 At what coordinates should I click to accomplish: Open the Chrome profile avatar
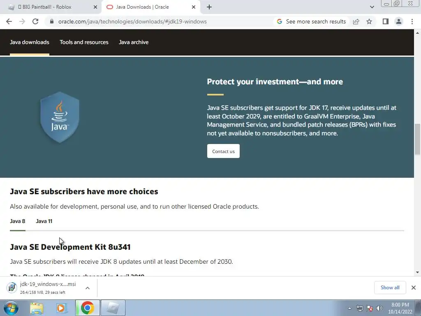click(x=399, y=21)
